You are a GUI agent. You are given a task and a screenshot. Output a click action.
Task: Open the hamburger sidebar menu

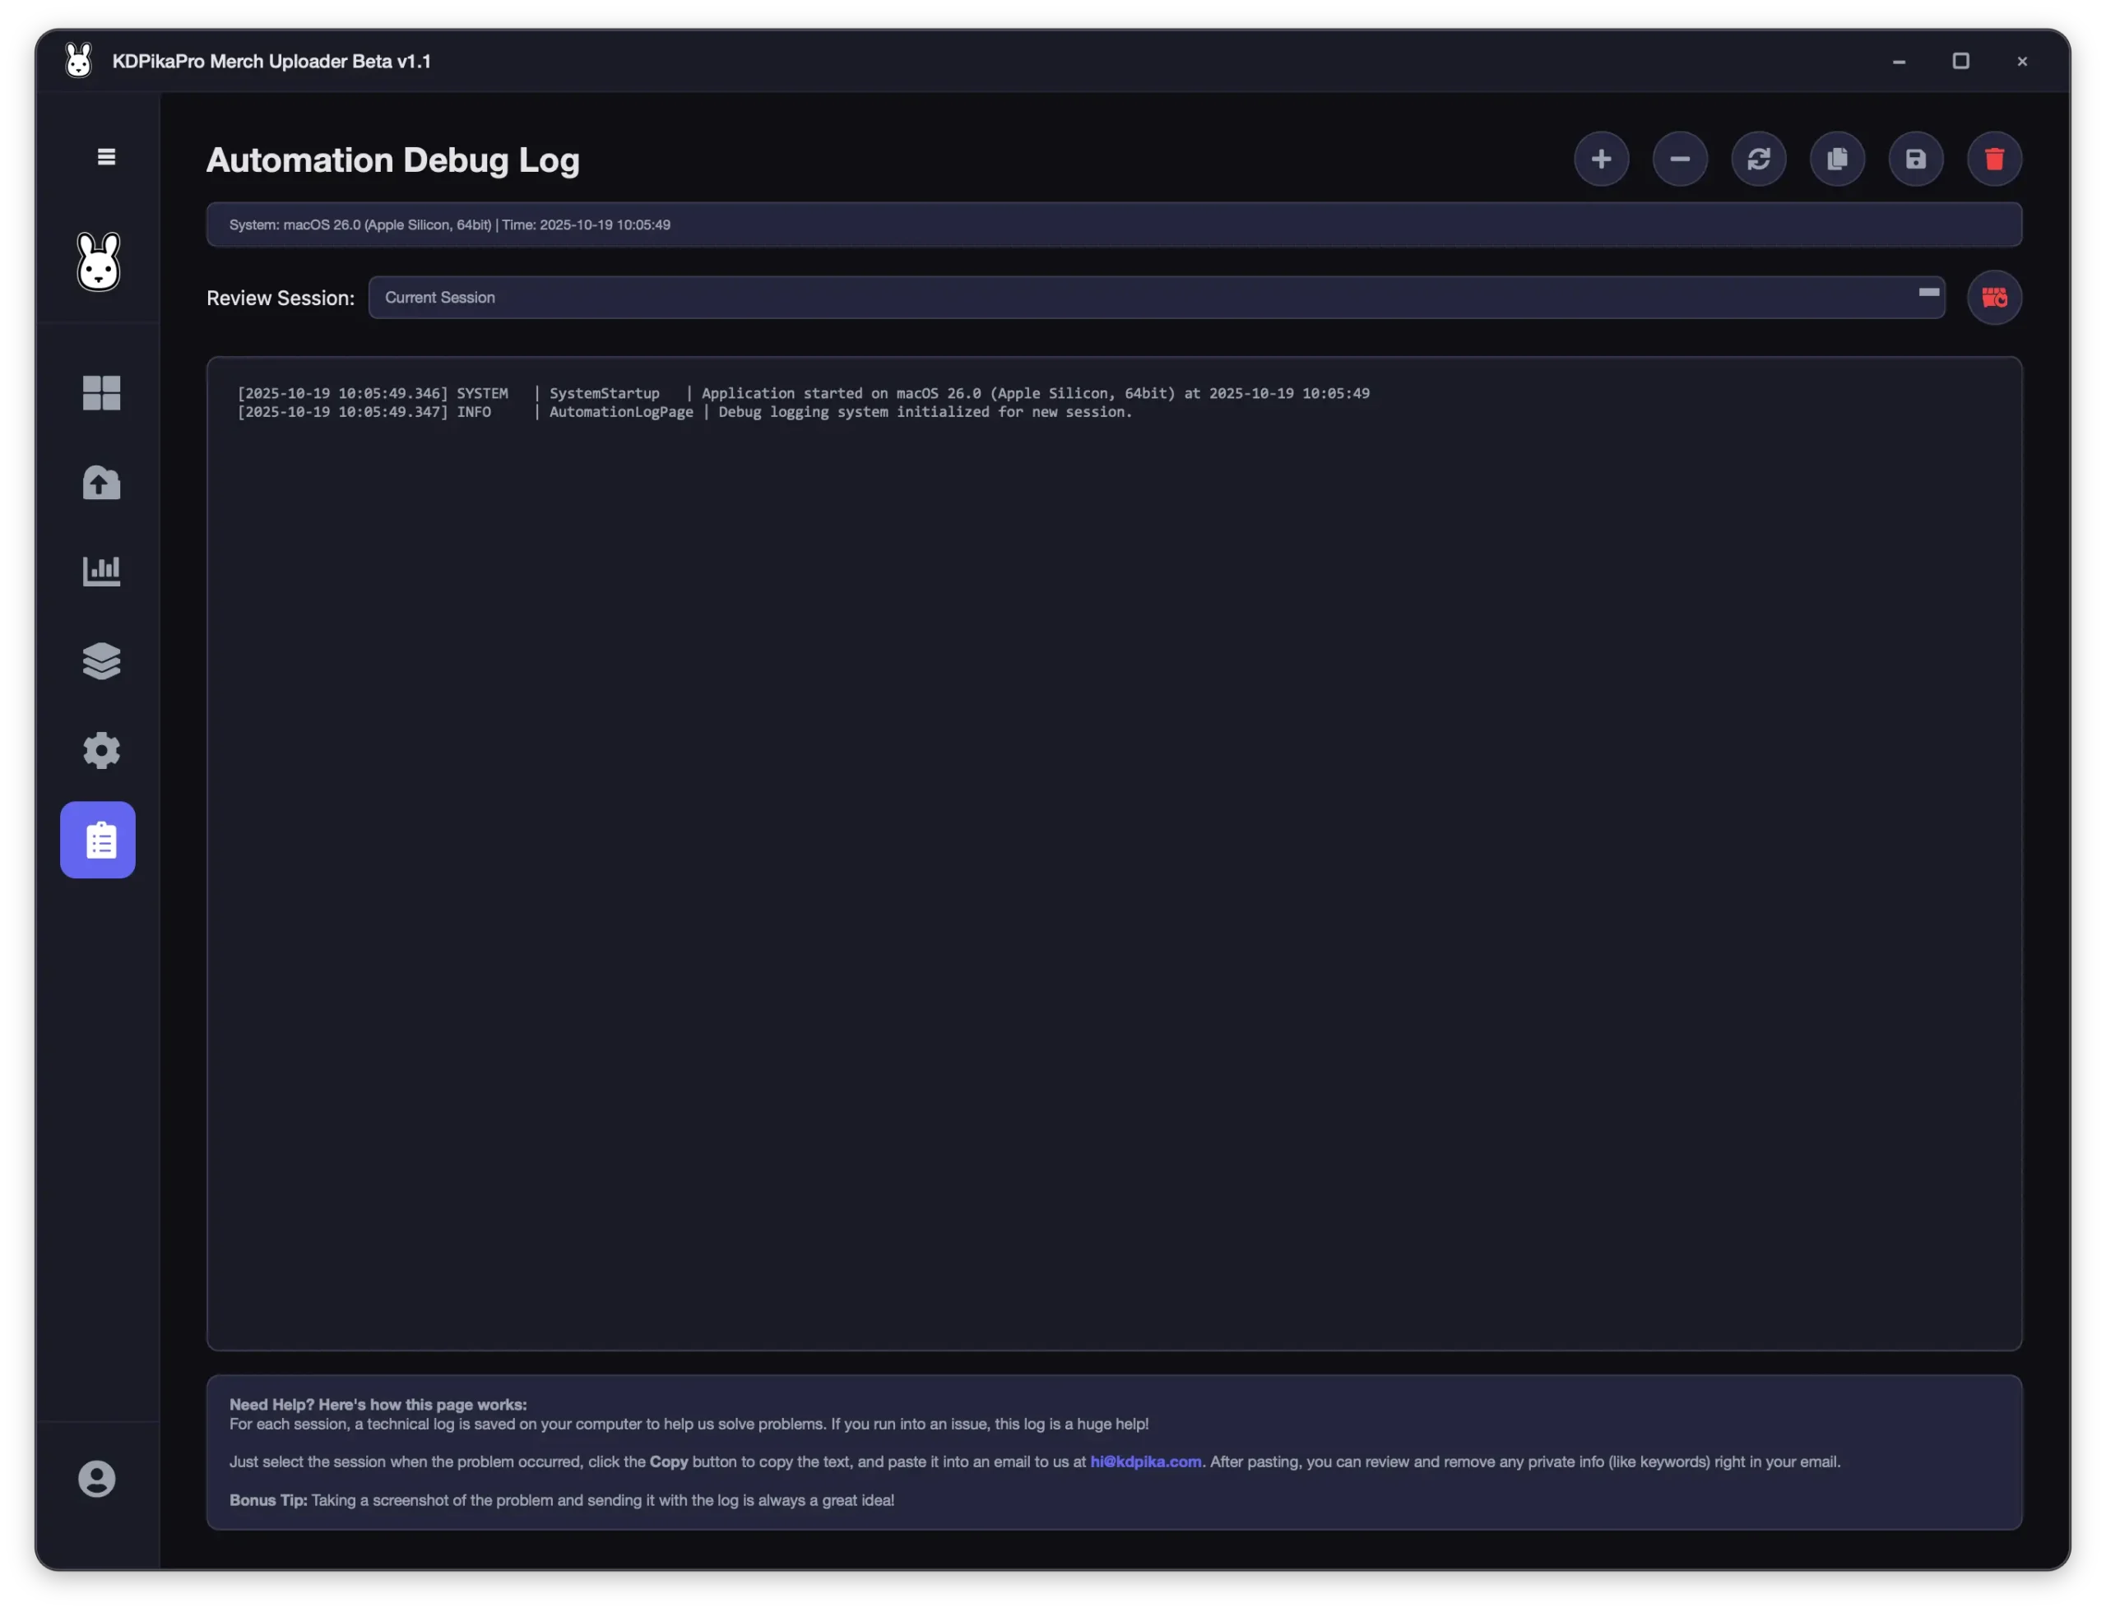coord(107,156)
